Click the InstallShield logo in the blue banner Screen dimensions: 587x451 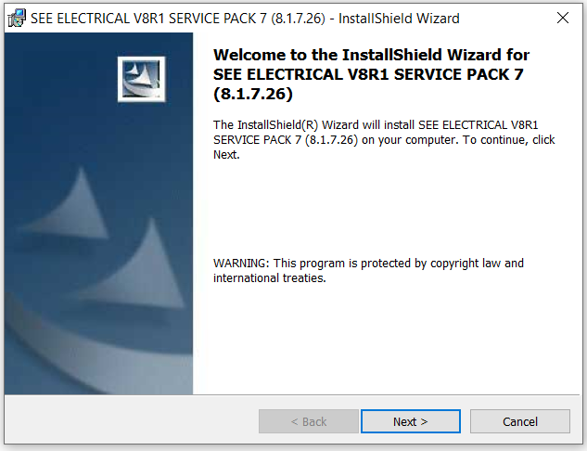click(x=141, y=79)
